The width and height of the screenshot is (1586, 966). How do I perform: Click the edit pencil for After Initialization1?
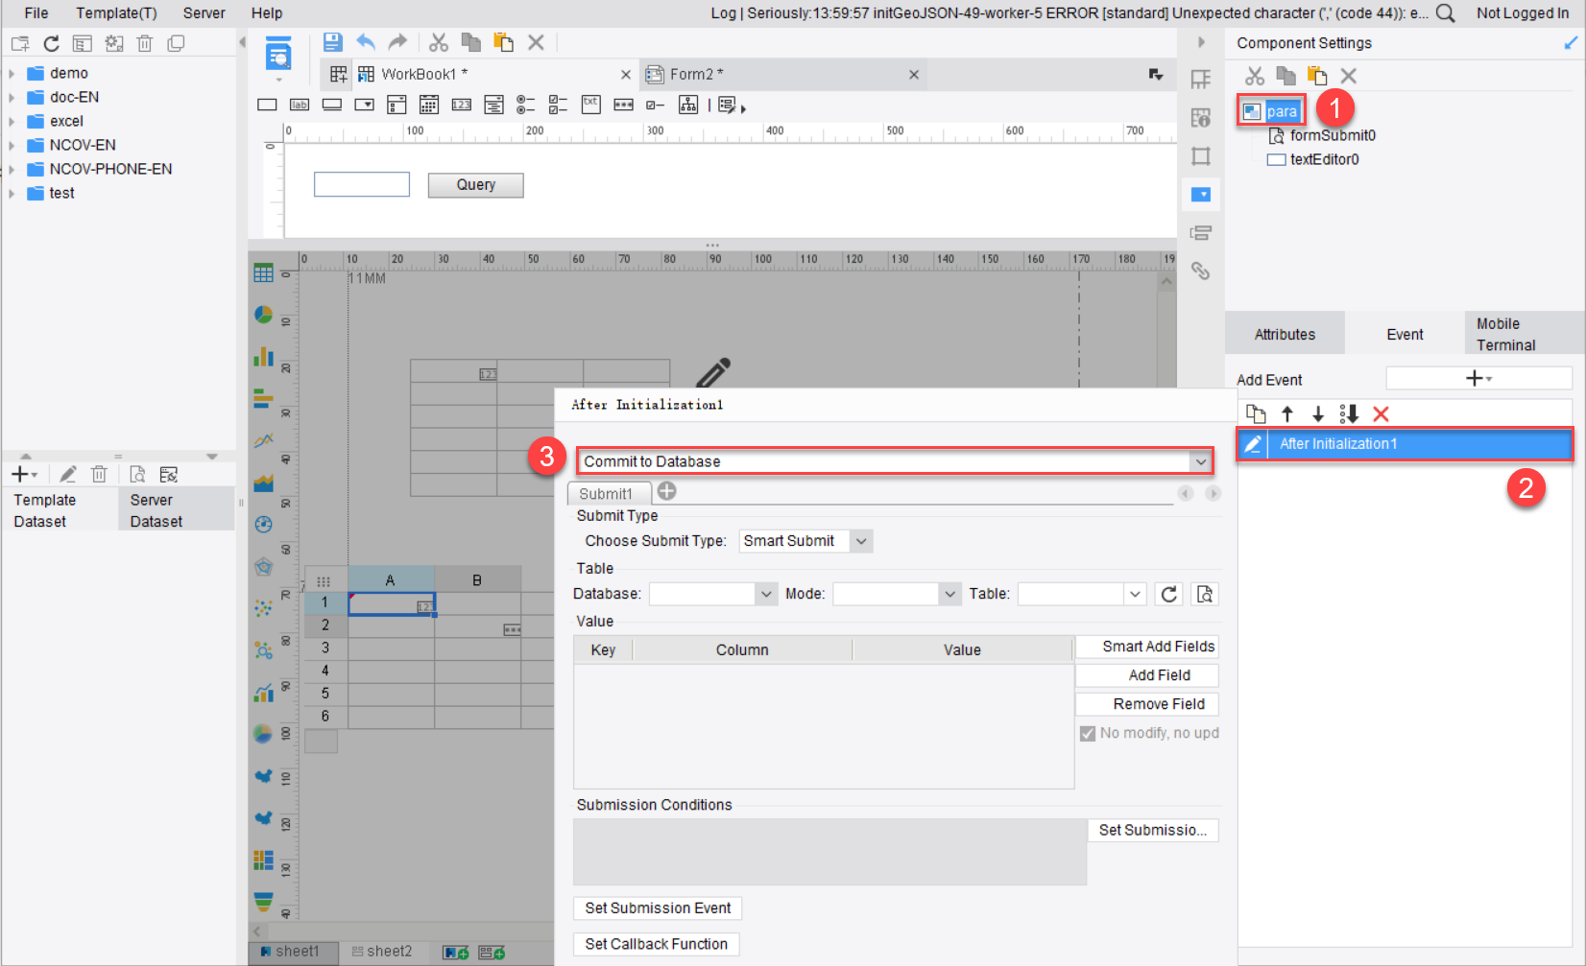(x=1253, y=444)
